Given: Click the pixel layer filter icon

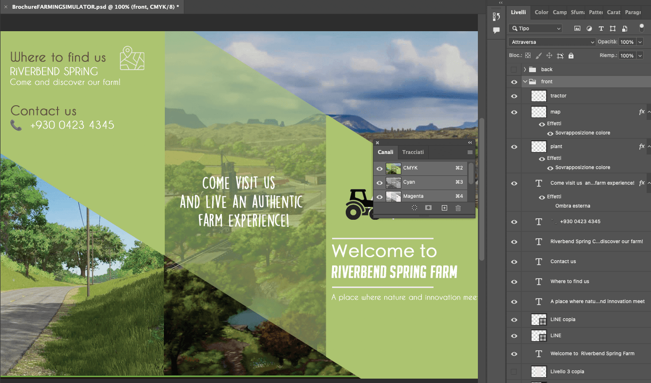Looking at the screenshot, I should pyautogui.click(x=577, y=29).
